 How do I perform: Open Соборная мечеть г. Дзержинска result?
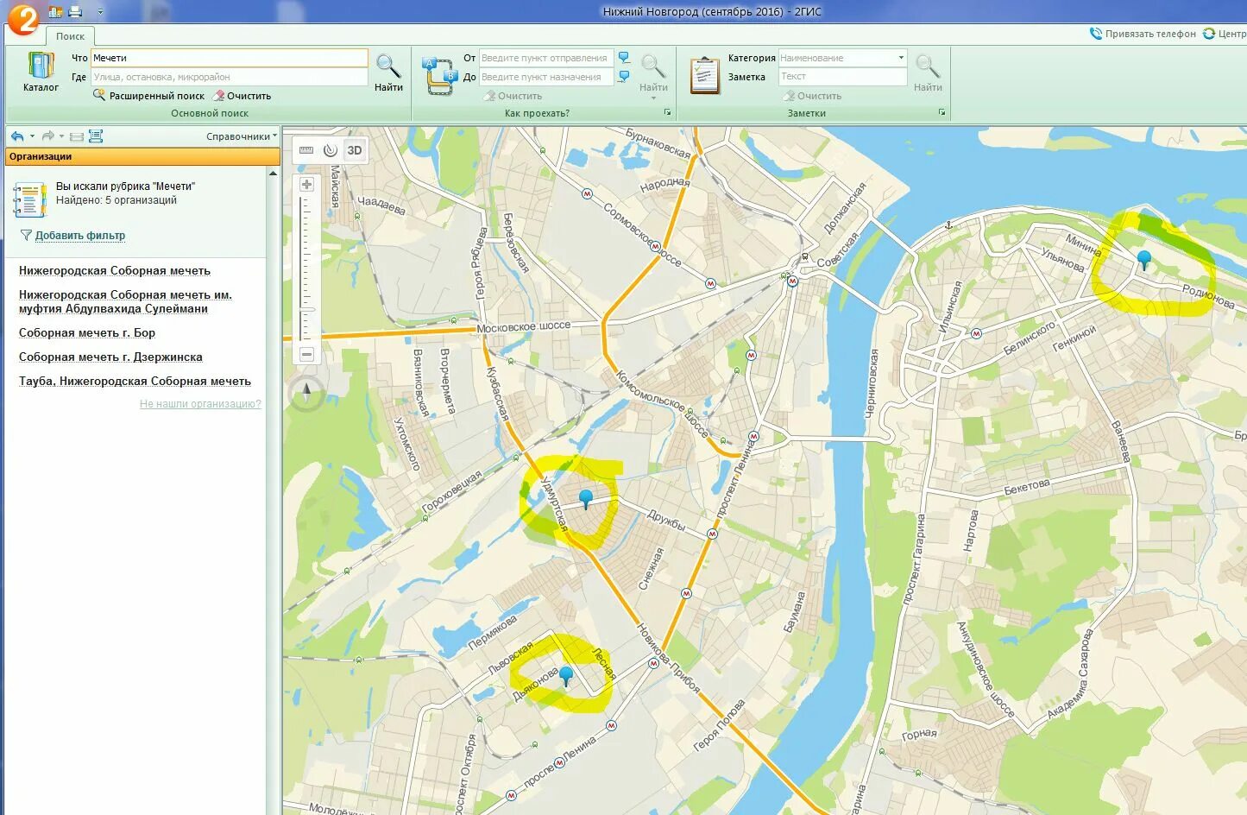(x=110, y=357)
